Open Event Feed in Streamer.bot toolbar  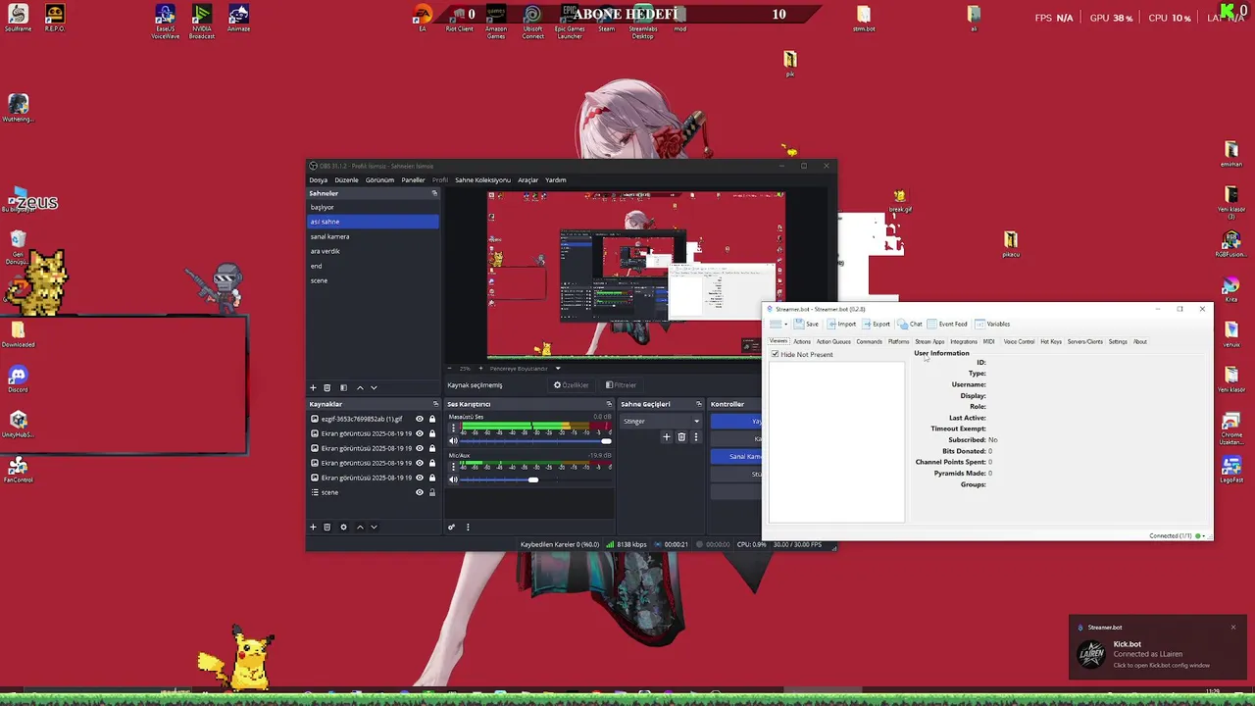(946, 325)
